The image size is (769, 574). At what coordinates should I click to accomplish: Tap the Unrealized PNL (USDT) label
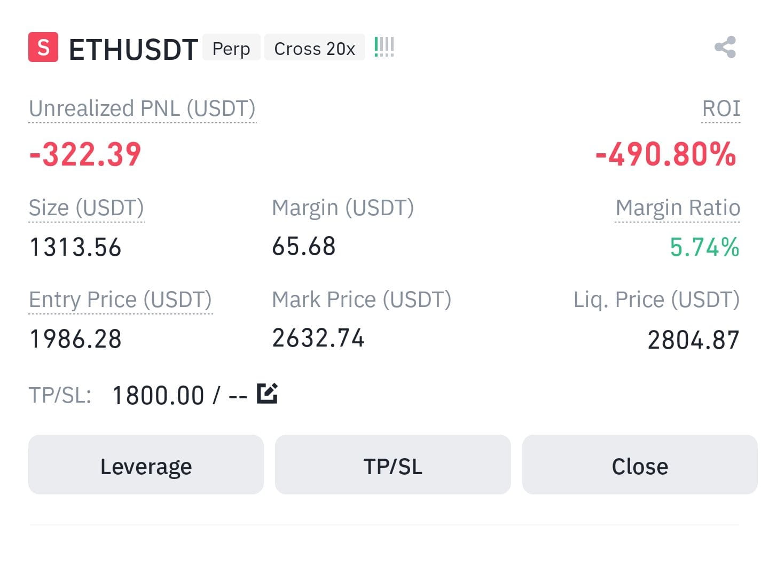pyautogui.click(x=142, y=108)
